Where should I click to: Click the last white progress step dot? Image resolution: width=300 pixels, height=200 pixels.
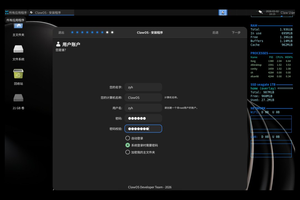pyautogui.click(x=112, y=32)
